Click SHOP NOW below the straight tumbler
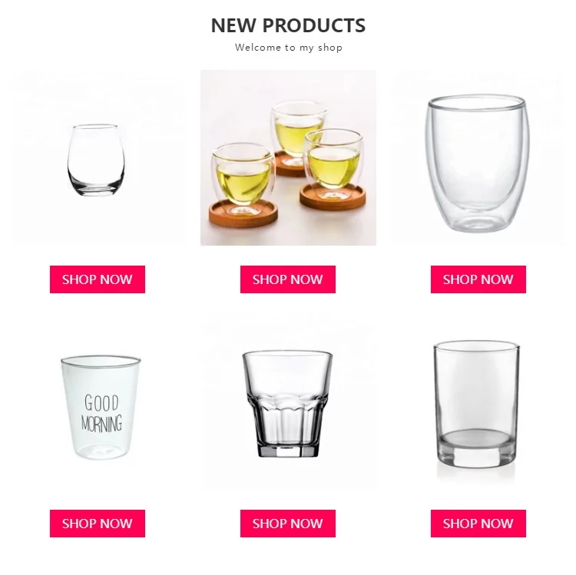This screenshot has height=575, width=576. coord(478,524)
